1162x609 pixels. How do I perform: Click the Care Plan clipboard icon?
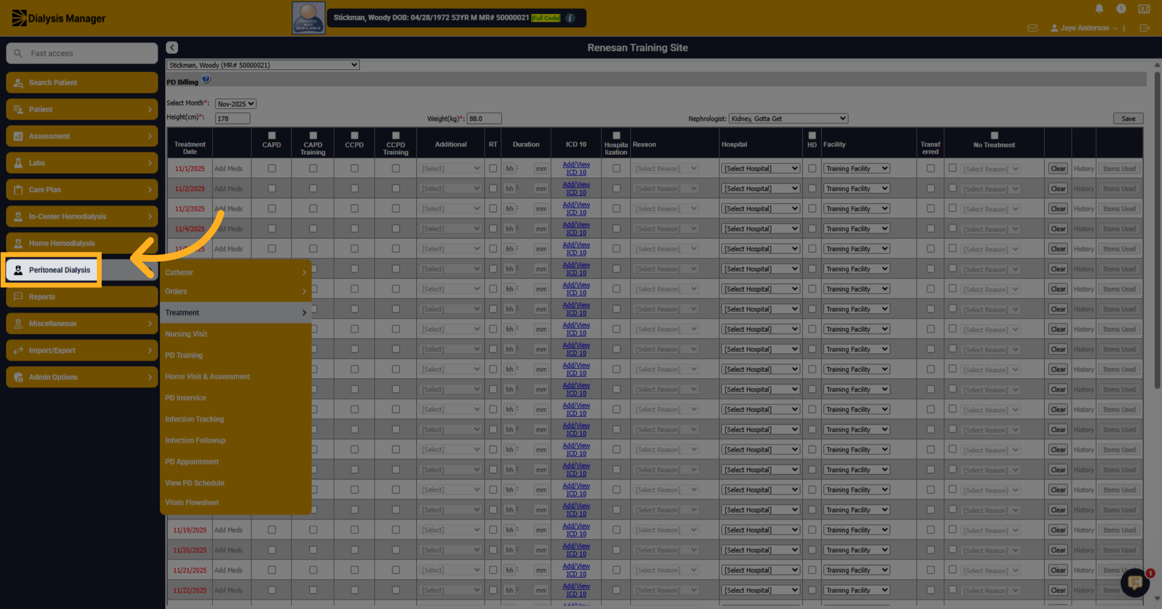[x=18, y=190]
